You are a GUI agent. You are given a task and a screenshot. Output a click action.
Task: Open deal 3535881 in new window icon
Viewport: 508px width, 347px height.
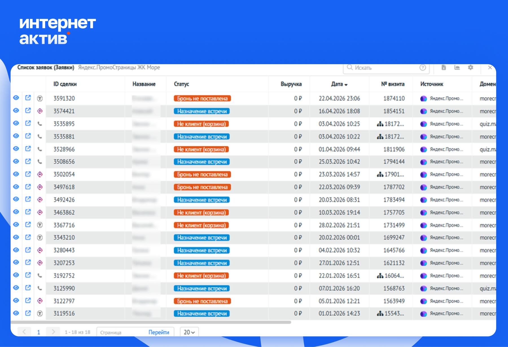28,136
